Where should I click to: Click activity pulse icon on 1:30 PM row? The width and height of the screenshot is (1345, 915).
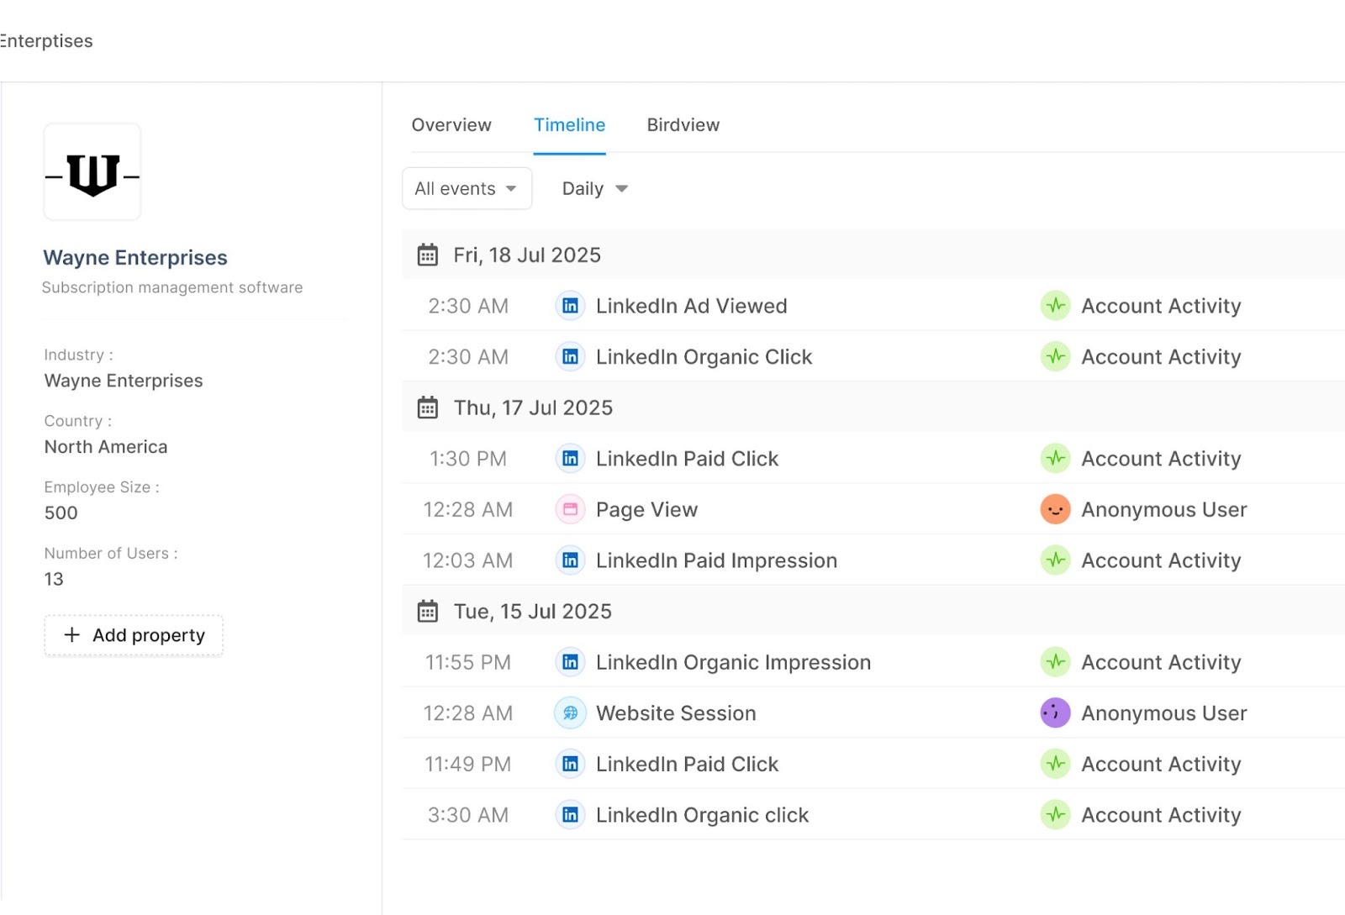[x=1055, y=459]
